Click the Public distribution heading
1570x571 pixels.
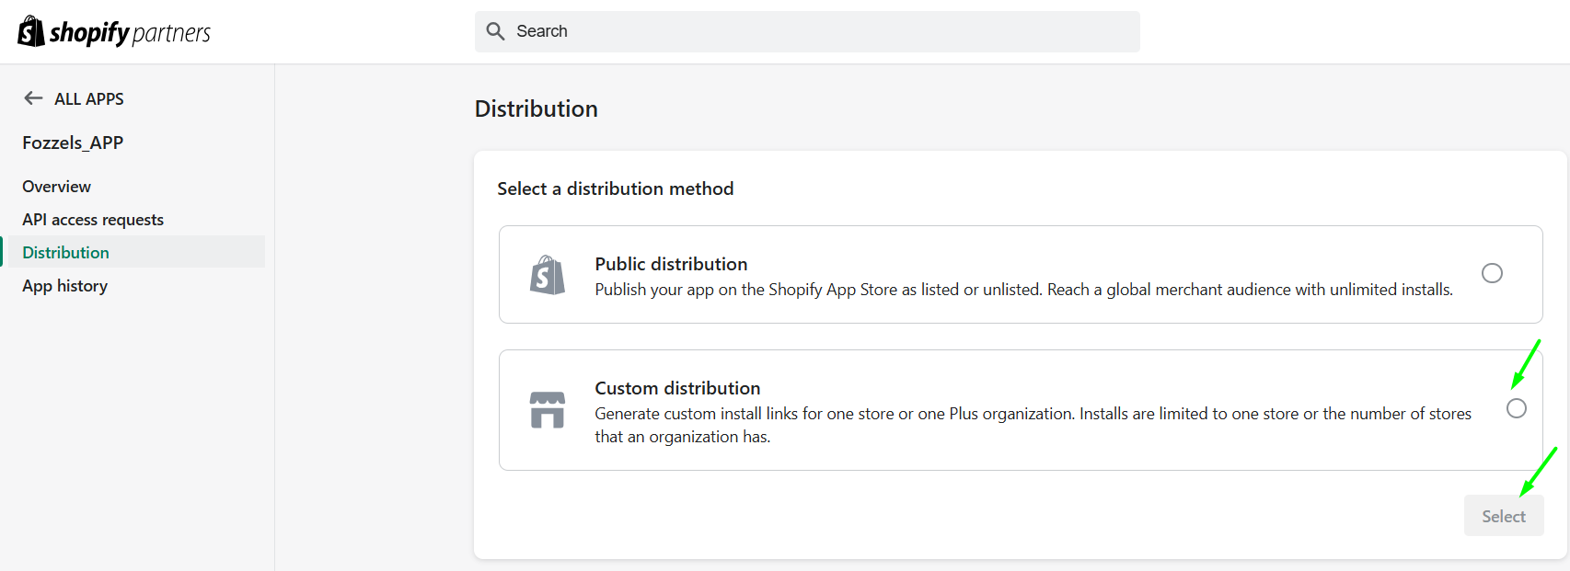[671, 264]
